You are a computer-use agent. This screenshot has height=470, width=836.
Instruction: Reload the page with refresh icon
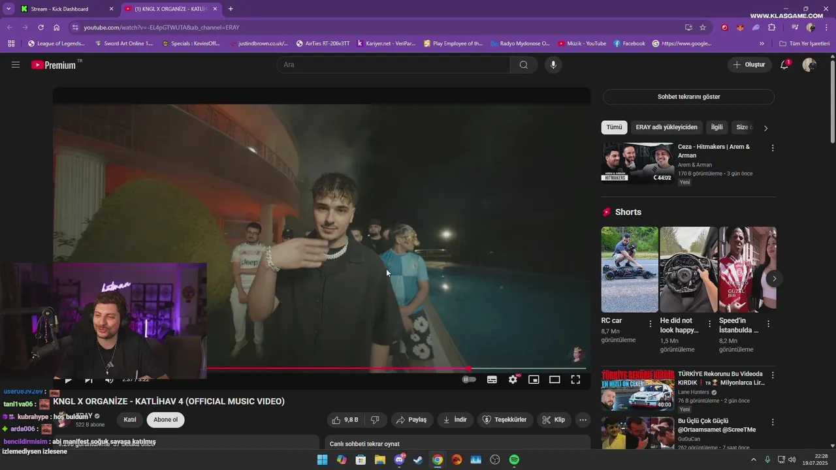point(40,27)
